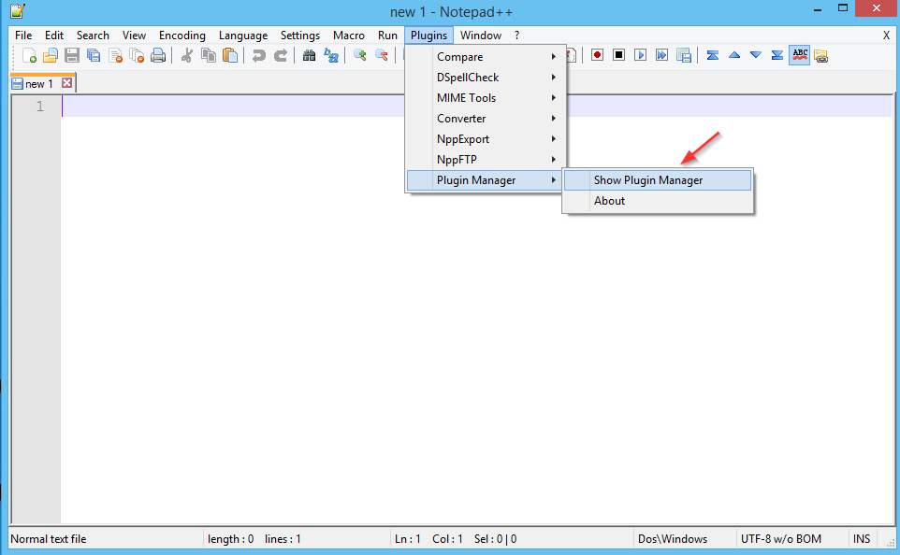Select the new 1 document tab
Image resolution: width=900 pixels, height=555 pixels.
(38, 84)
